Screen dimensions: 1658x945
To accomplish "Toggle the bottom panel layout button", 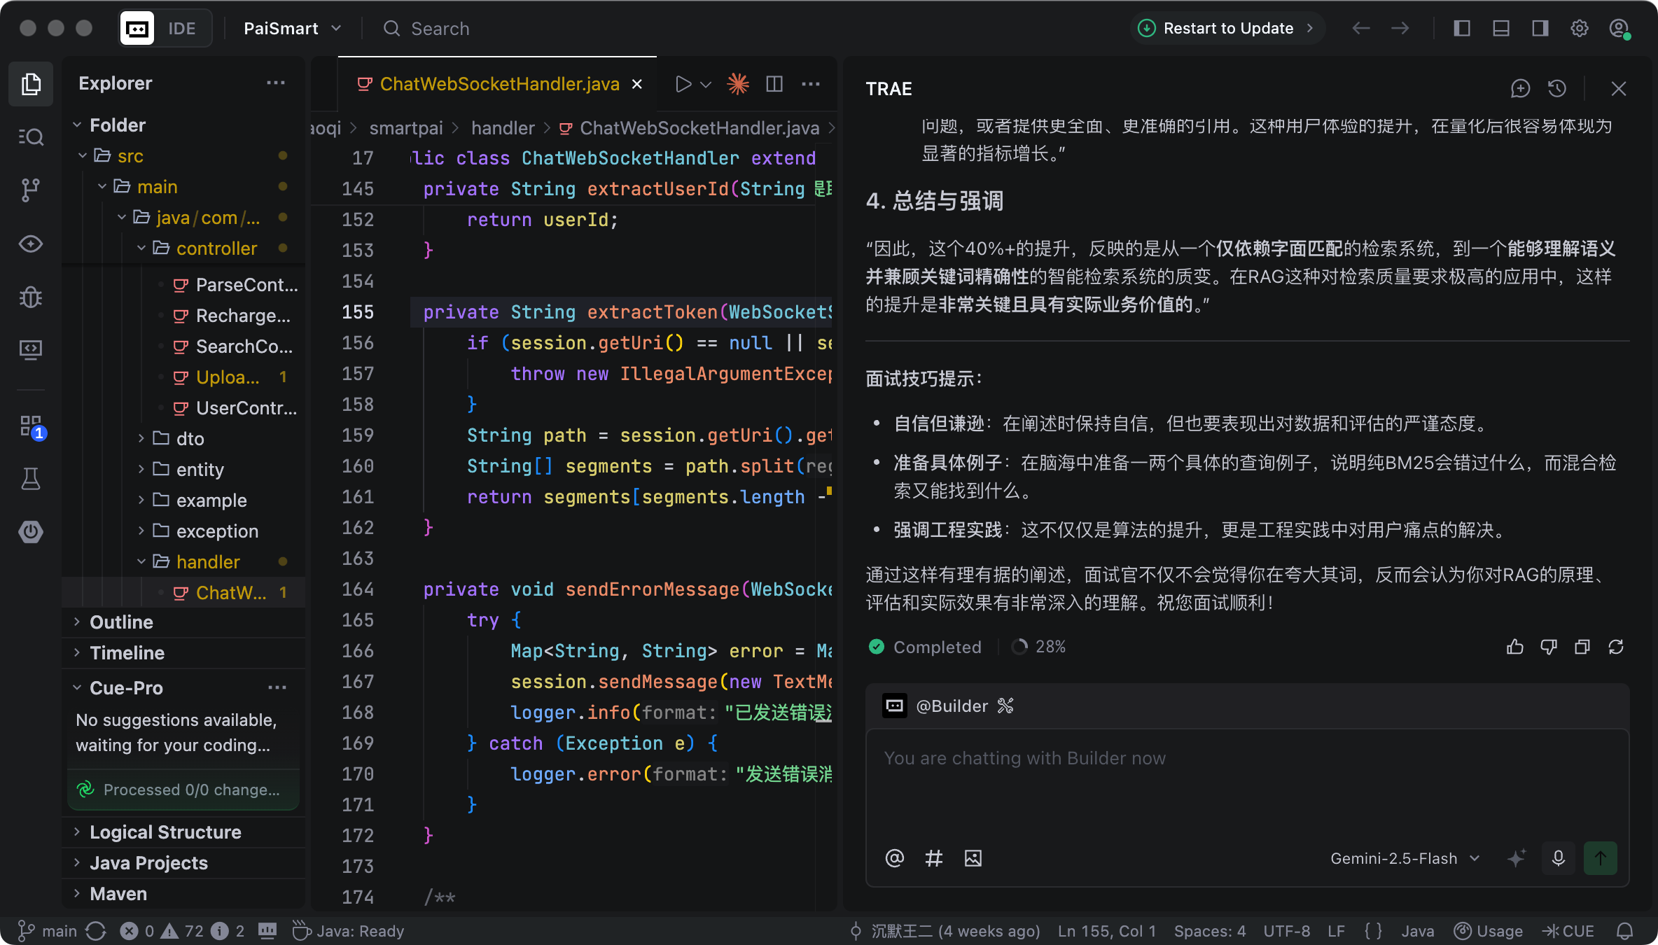I will pos(1500,29).
